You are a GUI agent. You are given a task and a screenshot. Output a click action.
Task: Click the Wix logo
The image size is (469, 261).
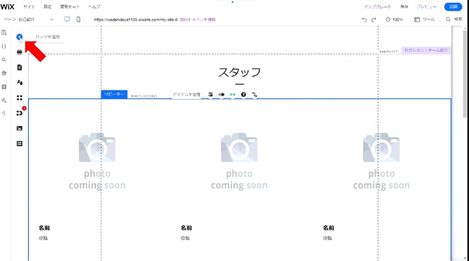point(7,7)
